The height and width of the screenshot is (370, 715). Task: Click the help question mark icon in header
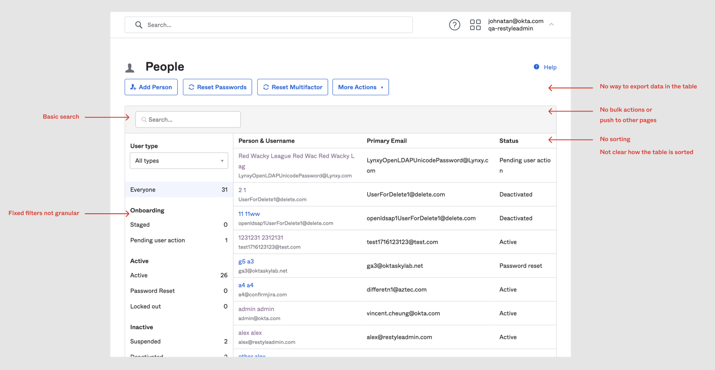pos(454,25)
